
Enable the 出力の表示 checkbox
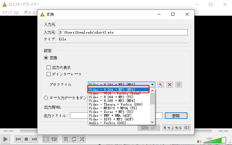49,67
